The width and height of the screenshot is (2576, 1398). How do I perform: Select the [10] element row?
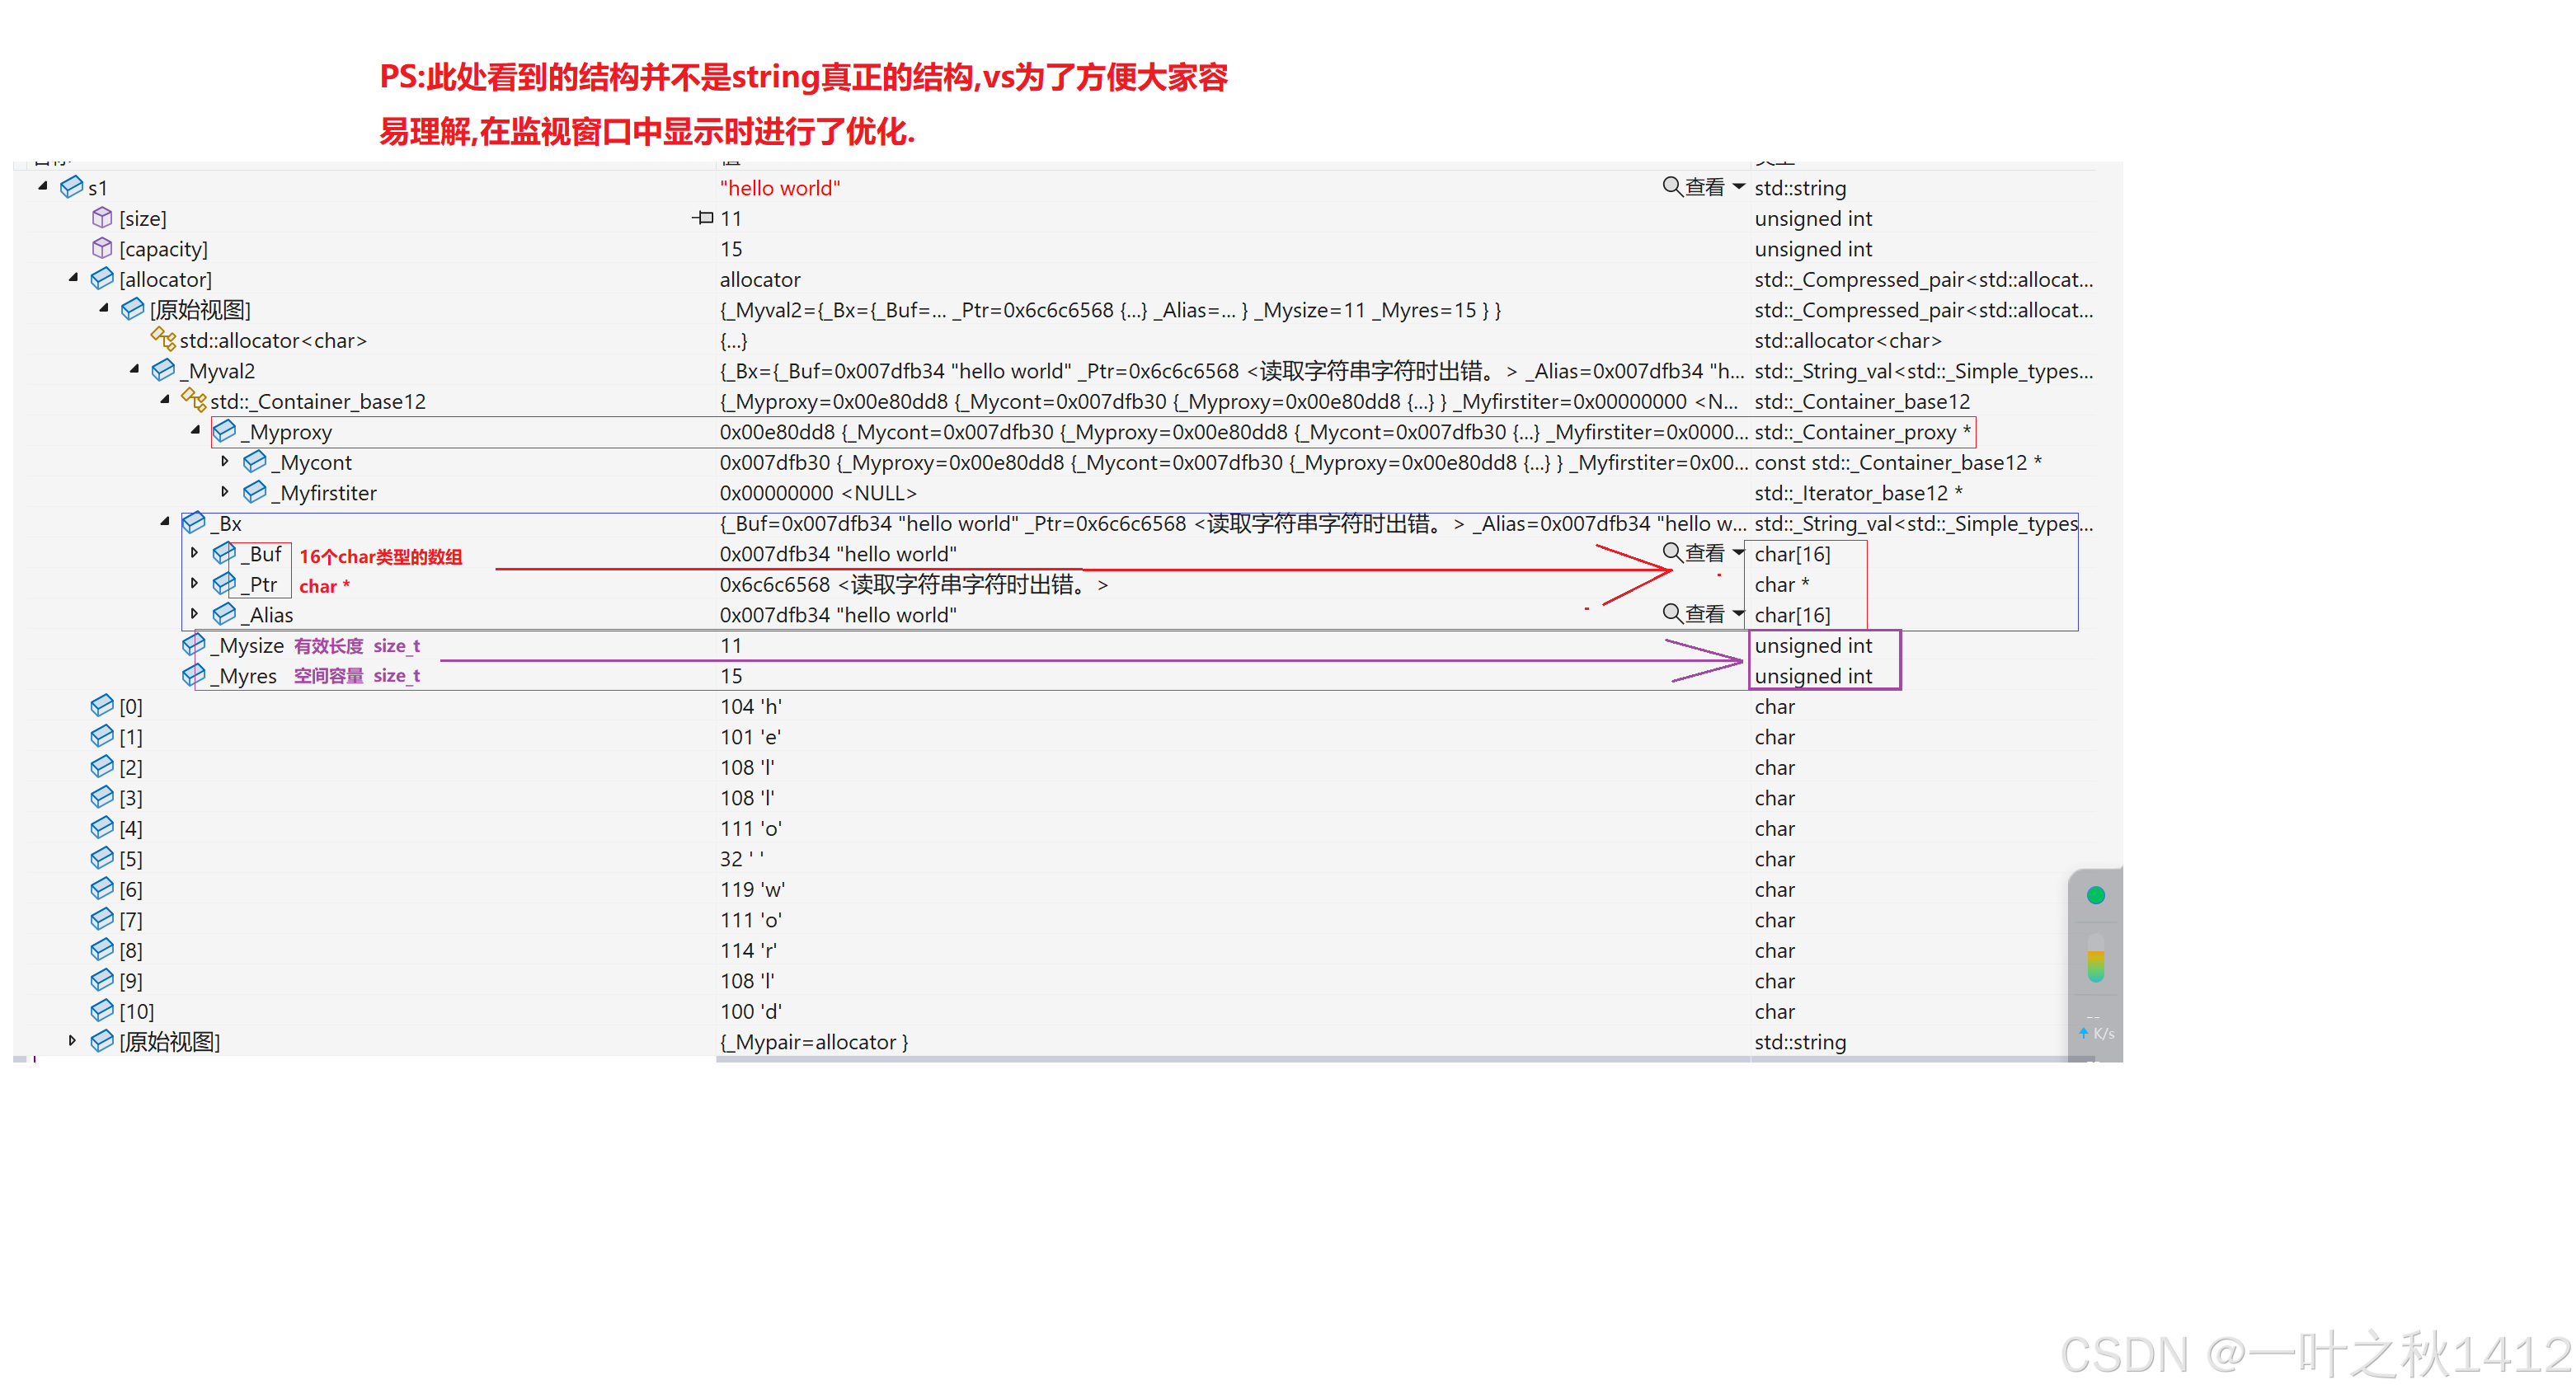136,1011
